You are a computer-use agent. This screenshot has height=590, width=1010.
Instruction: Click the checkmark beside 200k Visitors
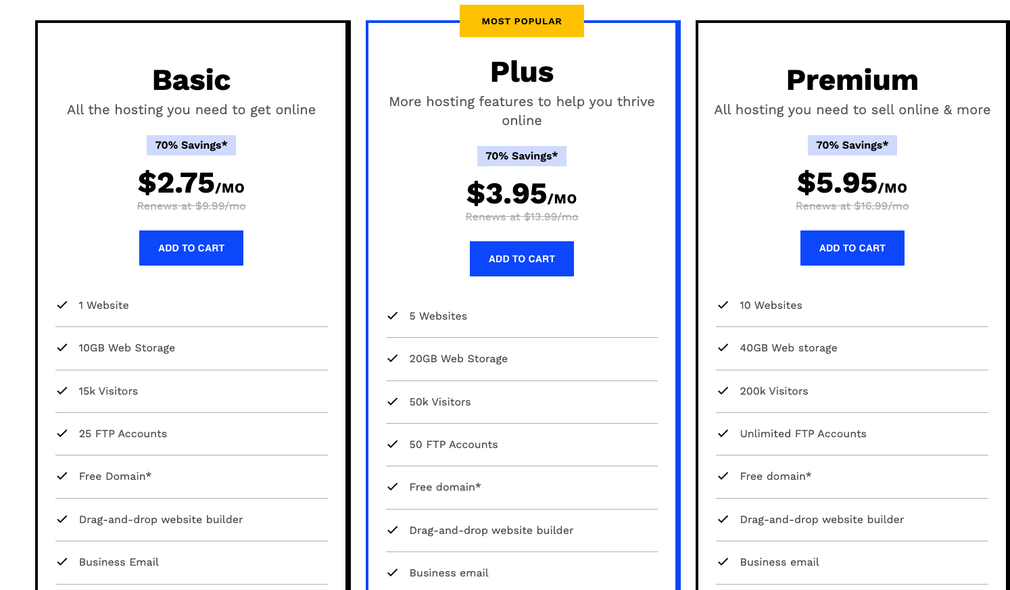tap(723, 391)
